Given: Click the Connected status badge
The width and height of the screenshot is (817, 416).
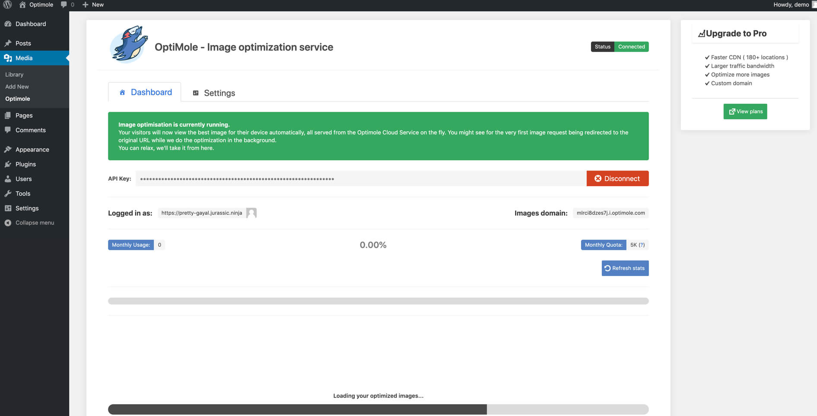Looking at the screenshot, I should 631,47.
